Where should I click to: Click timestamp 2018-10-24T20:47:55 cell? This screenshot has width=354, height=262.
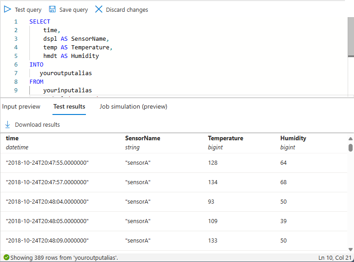47,163
